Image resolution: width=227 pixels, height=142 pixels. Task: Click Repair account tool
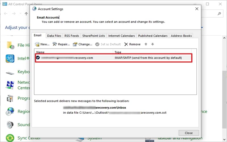tap(61, 44)
